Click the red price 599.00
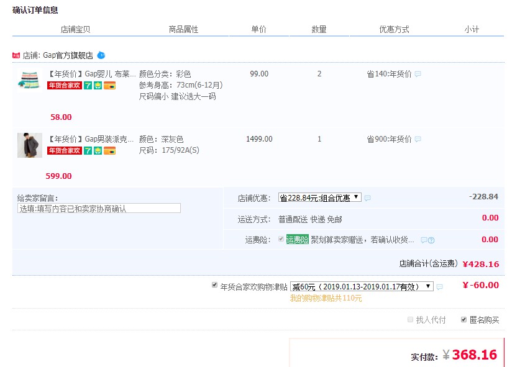 59,176
